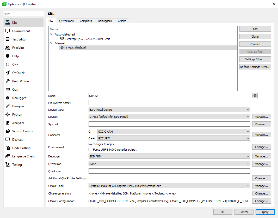Switch to the Qt Versions tab

click(x=66, y=21)
